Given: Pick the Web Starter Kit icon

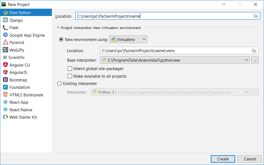Looking at the screenshot, I should point(5,117).
